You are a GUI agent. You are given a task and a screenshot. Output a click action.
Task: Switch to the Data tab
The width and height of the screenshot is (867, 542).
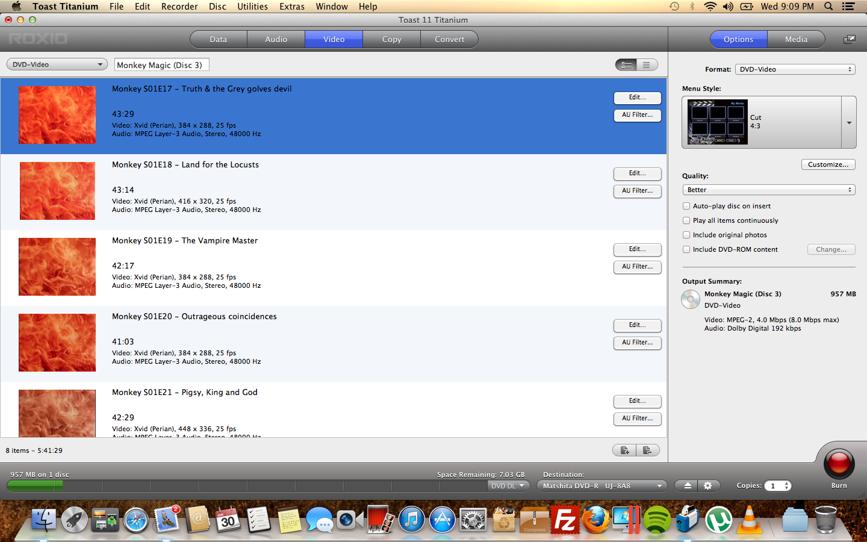218,39
